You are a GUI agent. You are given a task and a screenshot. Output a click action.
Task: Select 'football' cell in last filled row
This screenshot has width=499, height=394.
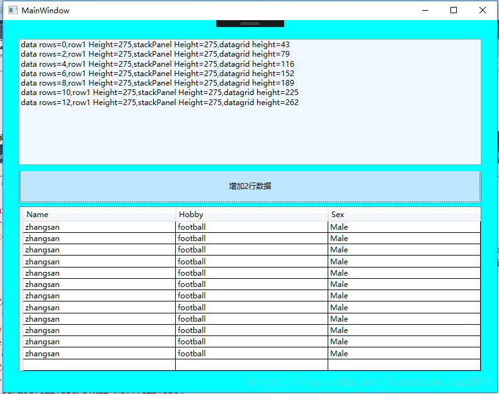click(252, 353)
